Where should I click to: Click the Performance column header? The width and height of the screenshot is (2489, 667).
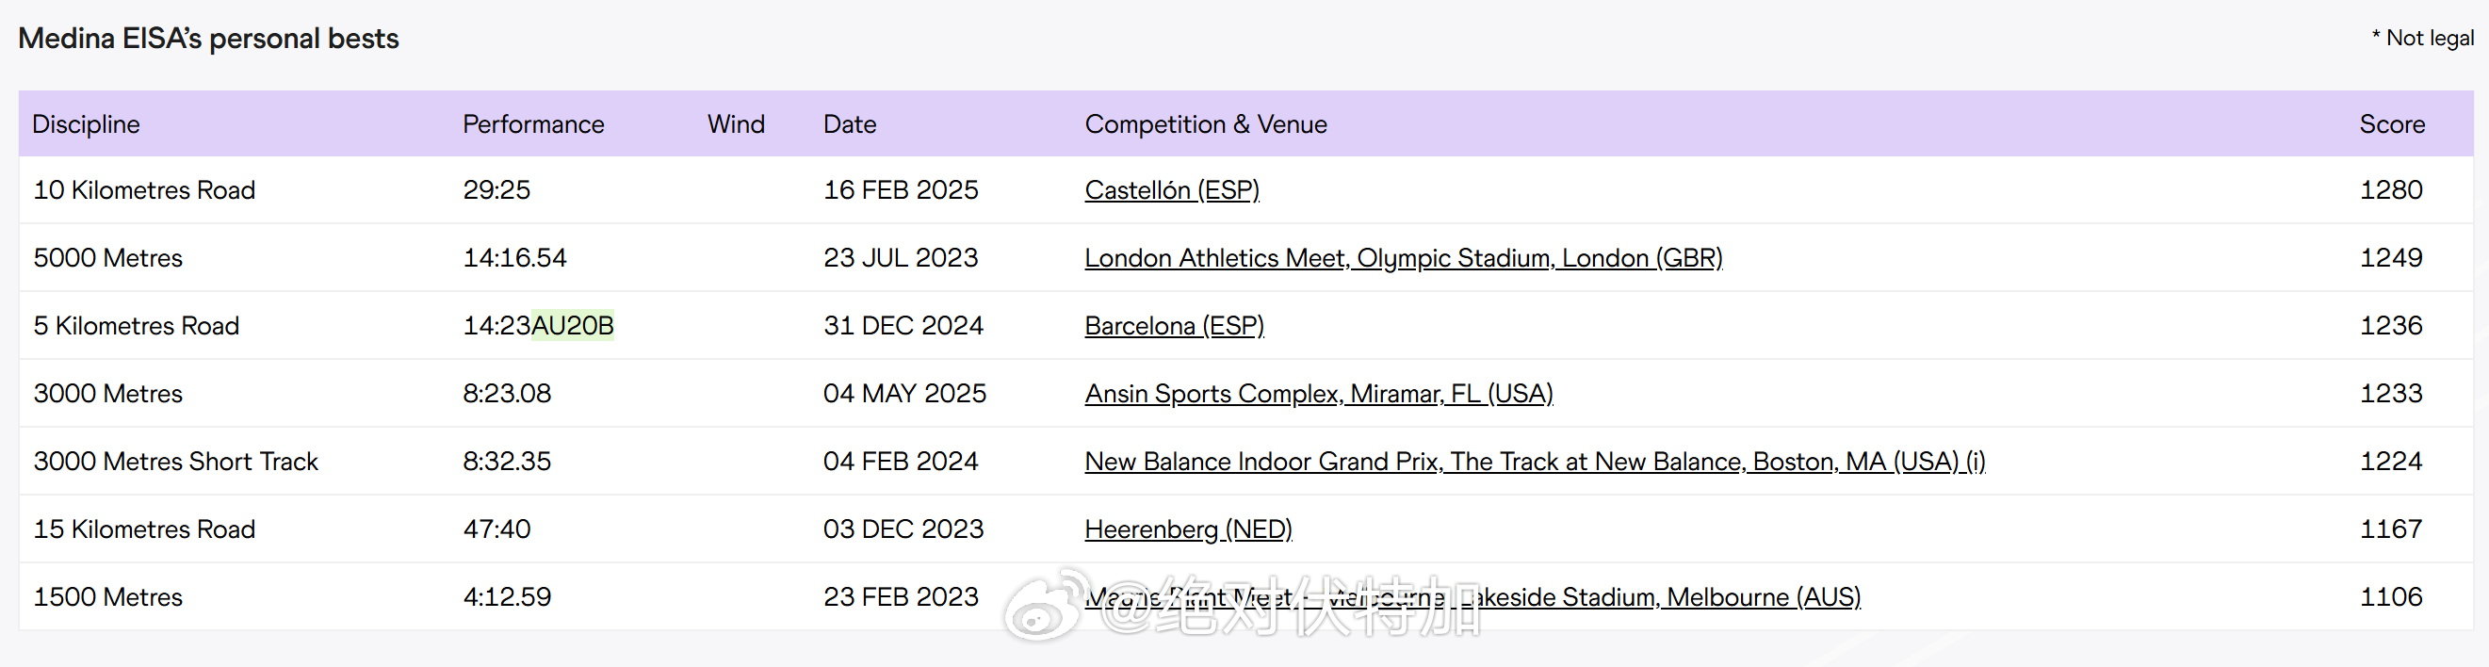[x=533, y=123]
